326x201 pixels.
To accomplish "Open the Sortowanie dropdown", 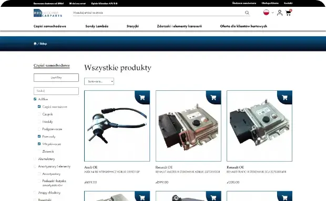I will [99, 81].
